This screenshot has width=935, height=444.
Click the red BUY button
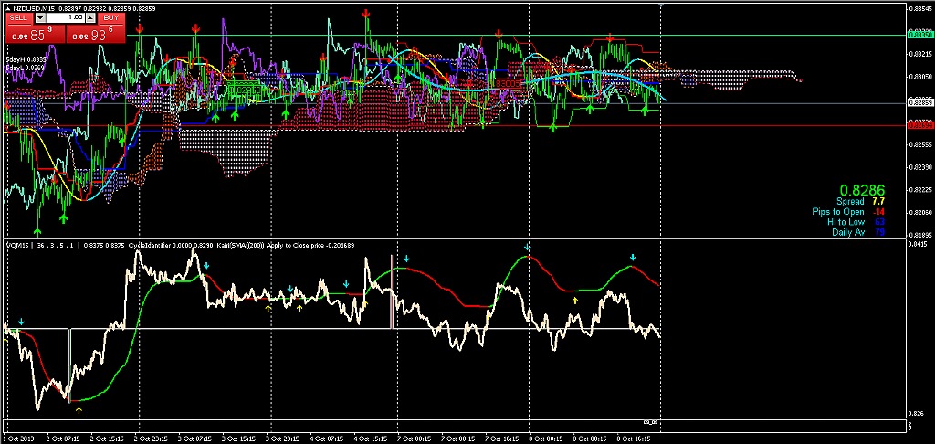click(110, 17)
